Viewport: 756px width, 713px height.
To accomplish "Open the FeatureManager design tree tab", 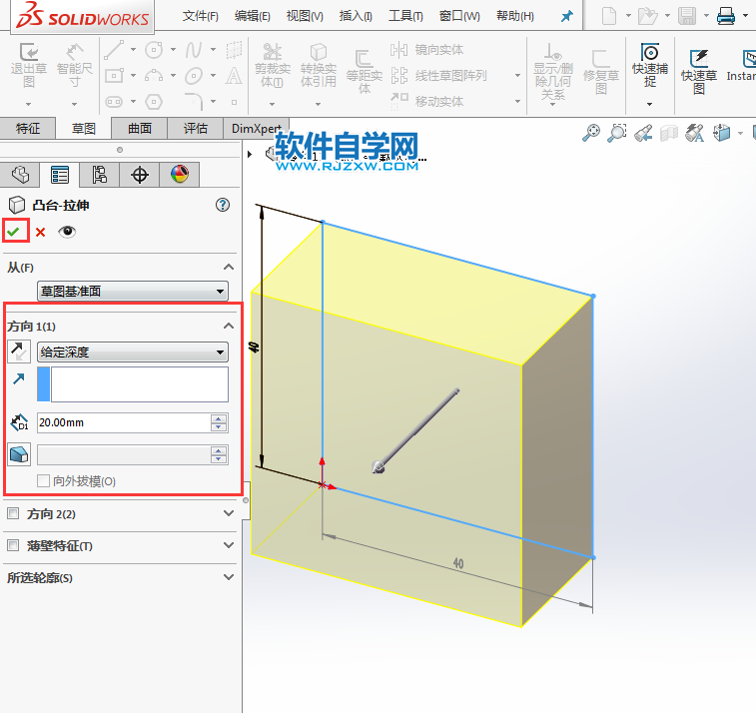I will click(20, 175).
